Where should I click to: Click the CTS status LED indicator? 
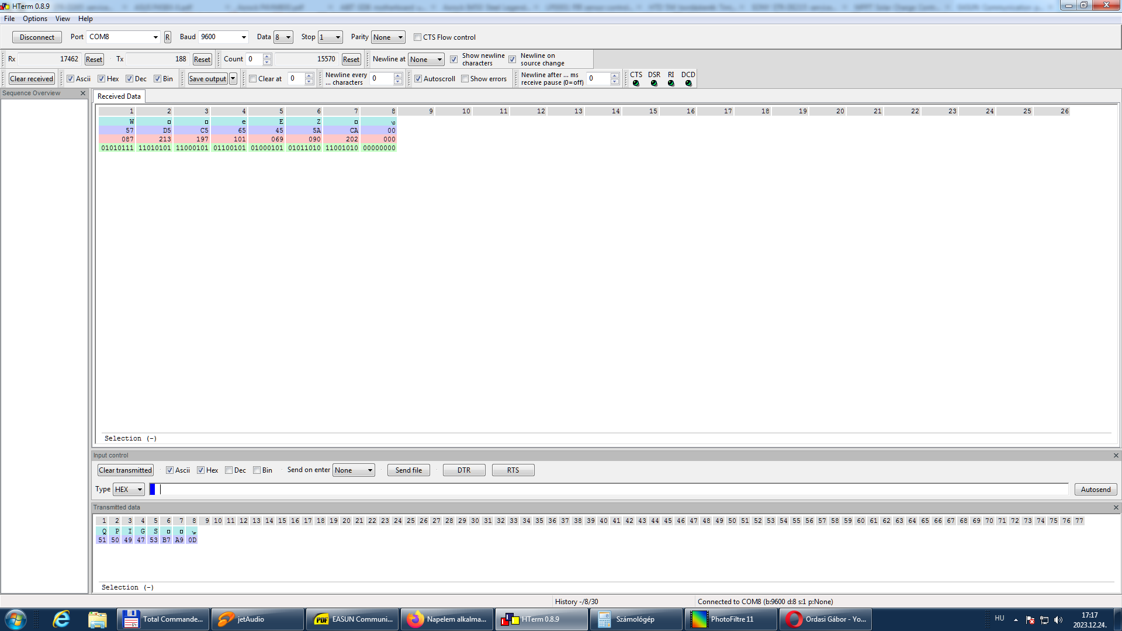click(x=636, y=83)
